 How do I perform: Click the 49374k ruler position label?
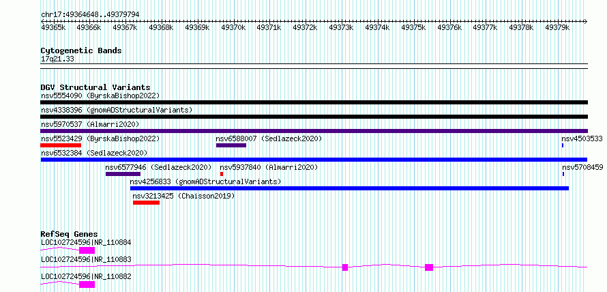[377, 27]
